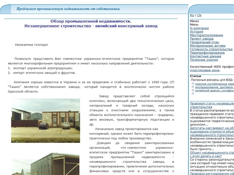
Task: Click the text 'Уважаемые господа!'
Action: 31,45
